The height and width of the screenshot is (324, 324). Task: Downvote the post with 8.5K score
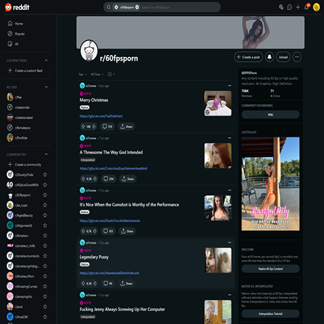point(95,284)
